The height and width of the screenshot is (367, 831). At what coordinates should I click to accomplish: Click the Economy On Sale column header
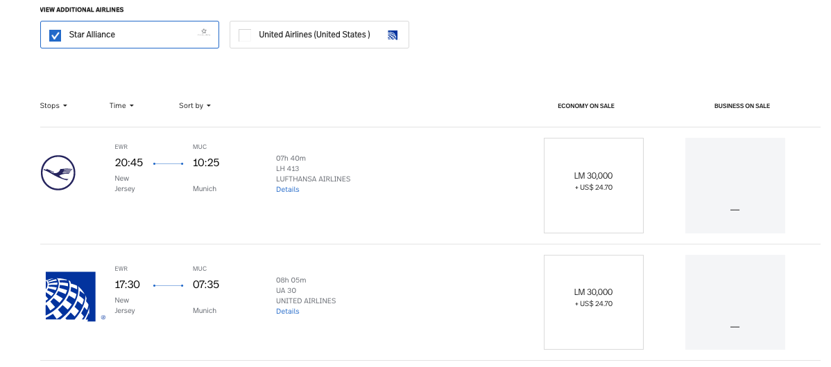[586, 106]
